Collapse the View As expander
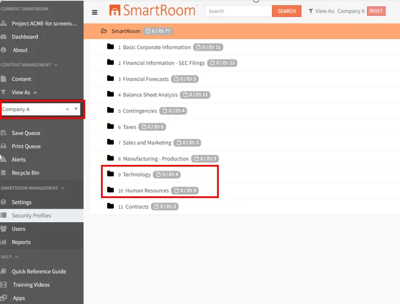Image resolution: width=400 pixels, height=304 pixels. click(35, 93)
